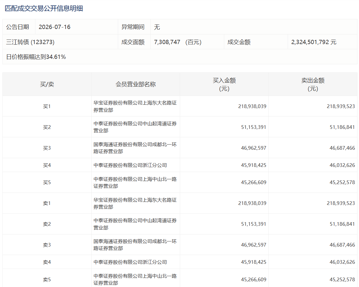Select the 卖2 row label
This screenshot has width=359, height=287.
click(x=47, y=224)
